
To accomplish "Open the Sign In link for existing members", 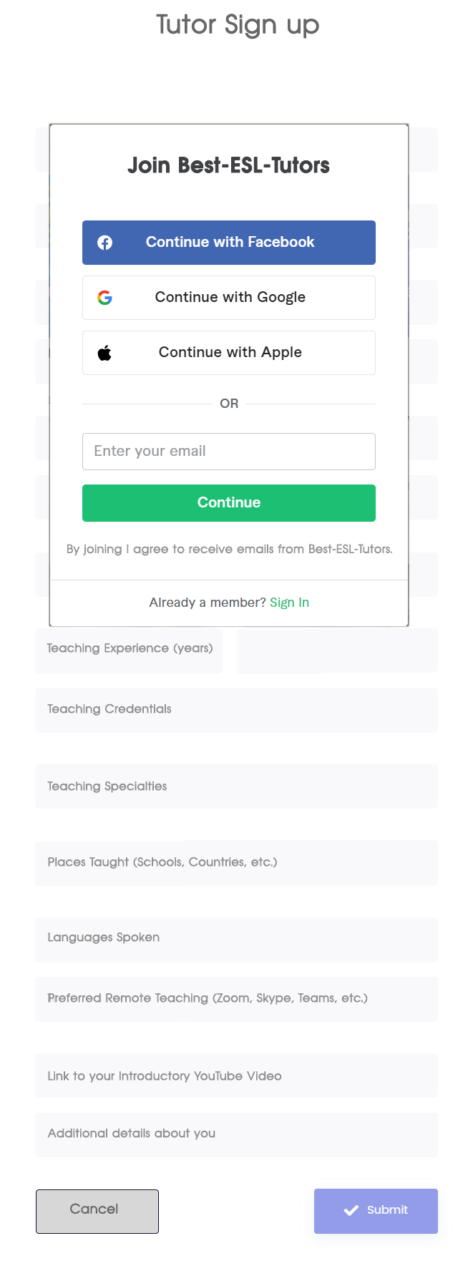I will point(289,602).
